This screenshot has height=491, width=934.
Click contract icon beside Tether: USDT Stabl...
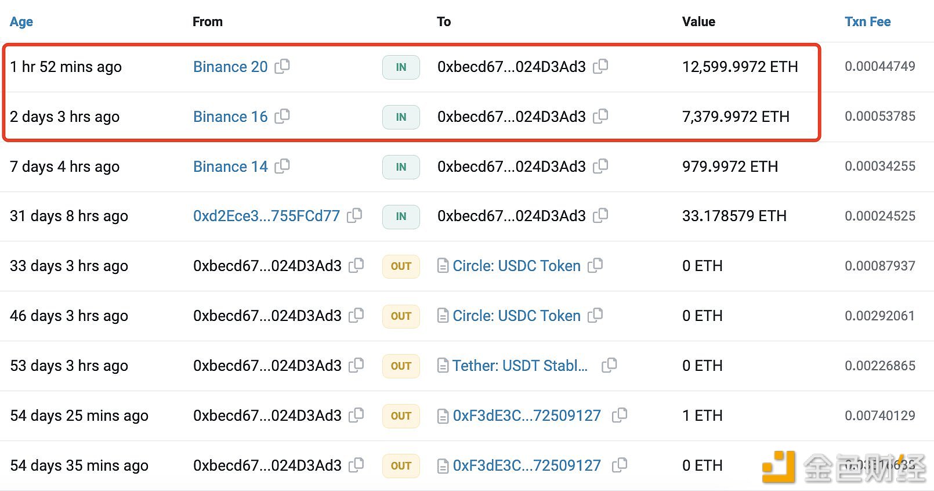[x=443, y=366]
